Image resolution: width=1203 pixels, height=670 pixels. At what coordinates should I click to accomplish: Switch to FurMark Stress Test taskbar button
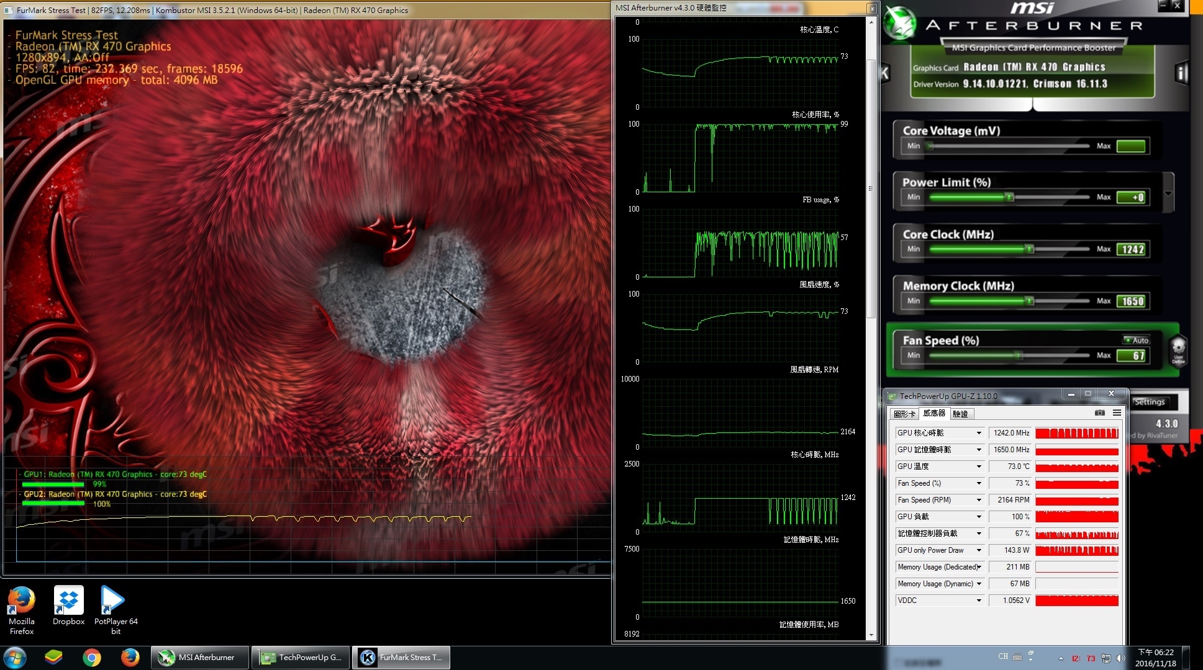pos(402,658)
